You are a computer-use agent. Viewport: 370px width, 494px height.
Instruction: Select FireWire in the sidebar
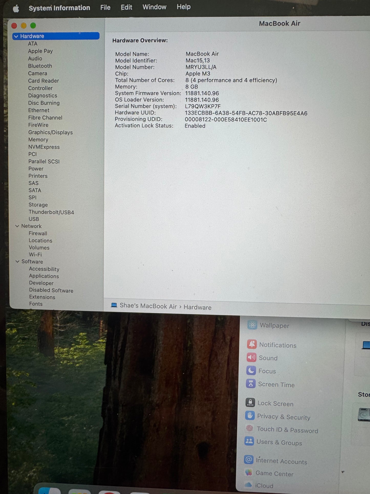(x=38, y=125)
